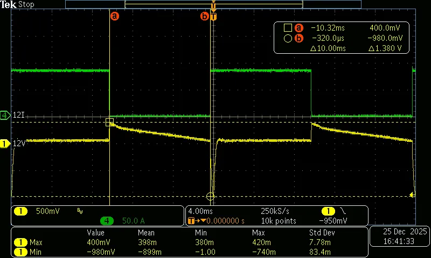Click the Max value 400mV
This screenshot has width=431, height=258.
(x=99, y=242)
